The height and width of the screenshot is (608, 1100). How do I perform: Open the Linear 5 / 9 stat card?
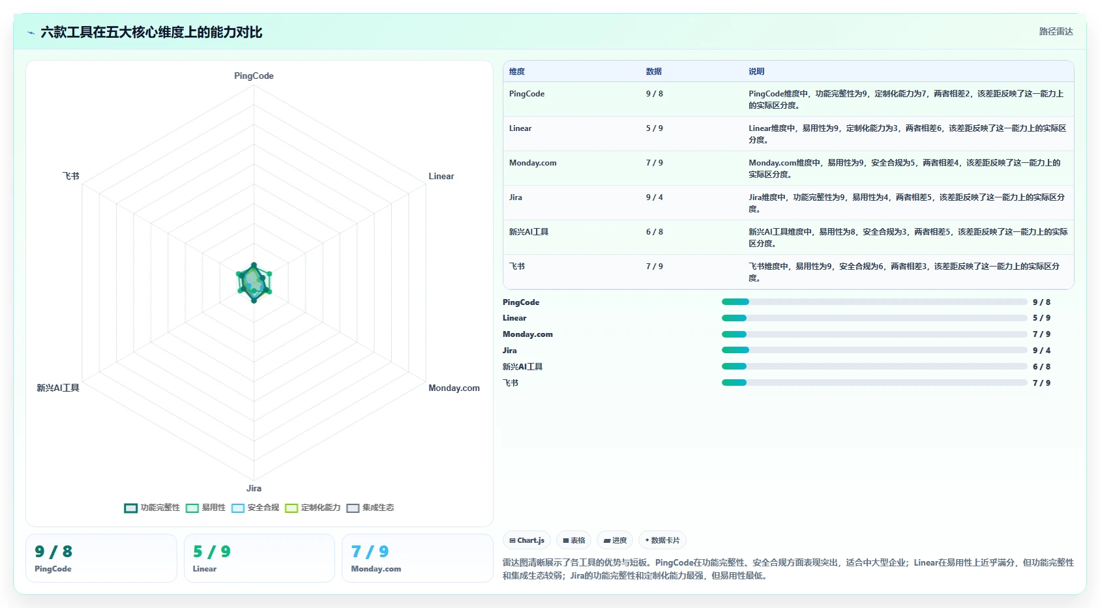click(260, 558)
